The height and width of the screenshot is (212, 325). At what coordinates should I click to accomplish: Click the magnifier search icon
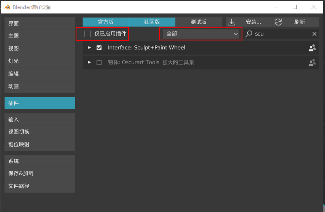click(249, 34)
